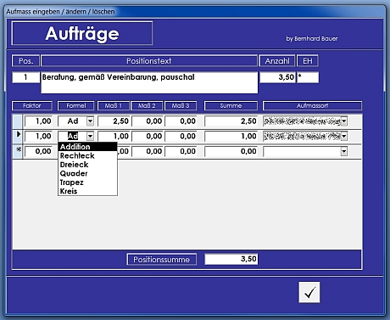
Task: Open Aufmassort dropdown in second row
Action: pos(344,137)
